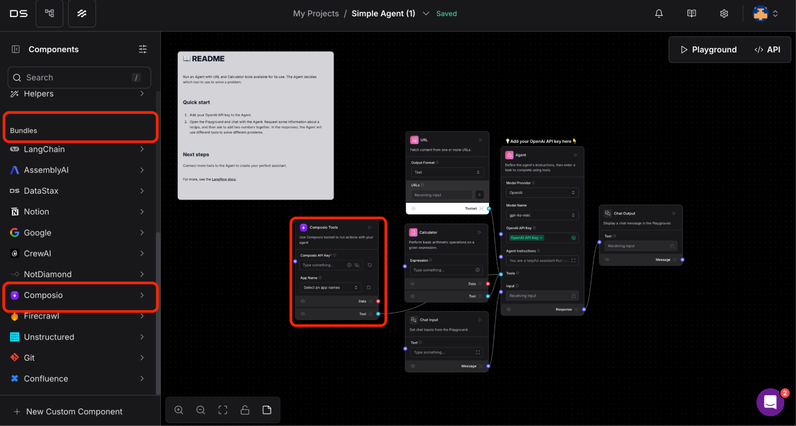Zoom in using the magnifier plus icon
Viewport: 796px width, 426px height.
tap(178, 410)
